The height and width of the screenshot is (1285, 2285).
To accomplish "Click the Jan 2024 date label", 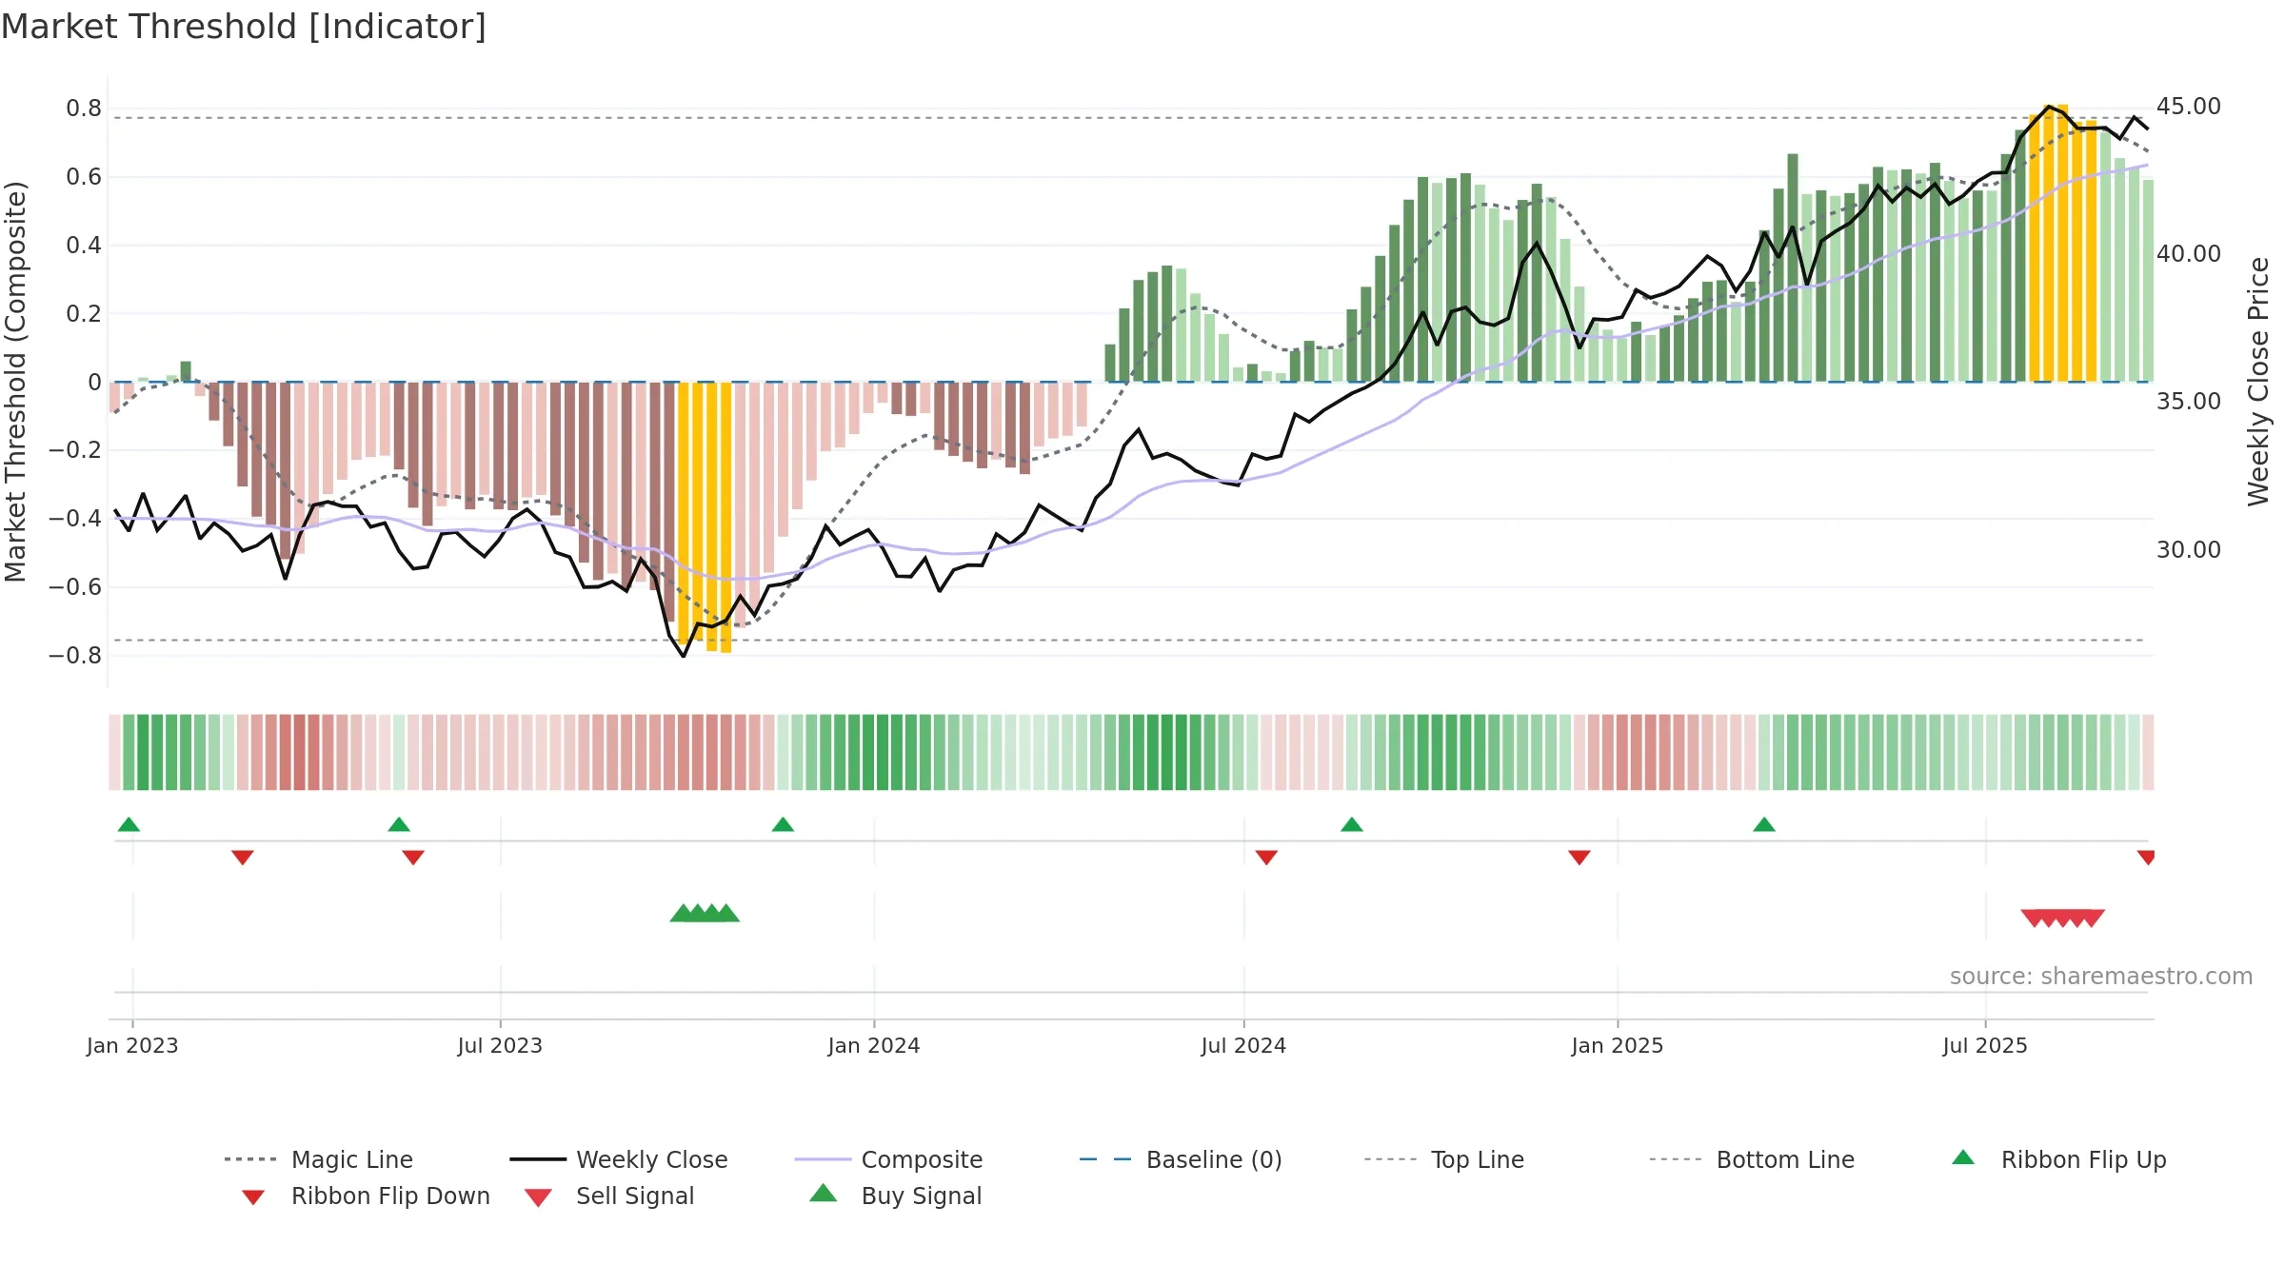I will click(x=874, y=1045).
